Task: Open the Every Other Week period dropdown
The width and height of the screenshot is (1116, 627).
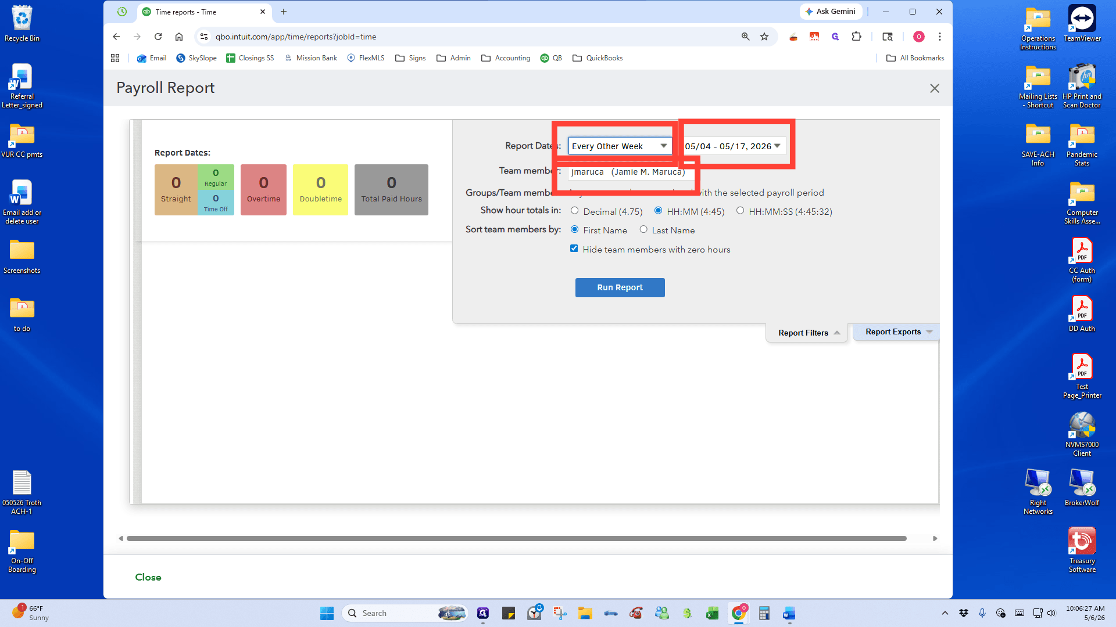Action: (620, 146)
